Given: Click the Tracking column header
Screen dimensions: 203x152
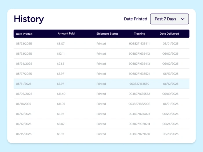Looking at the screenshot, I should 139,34.
